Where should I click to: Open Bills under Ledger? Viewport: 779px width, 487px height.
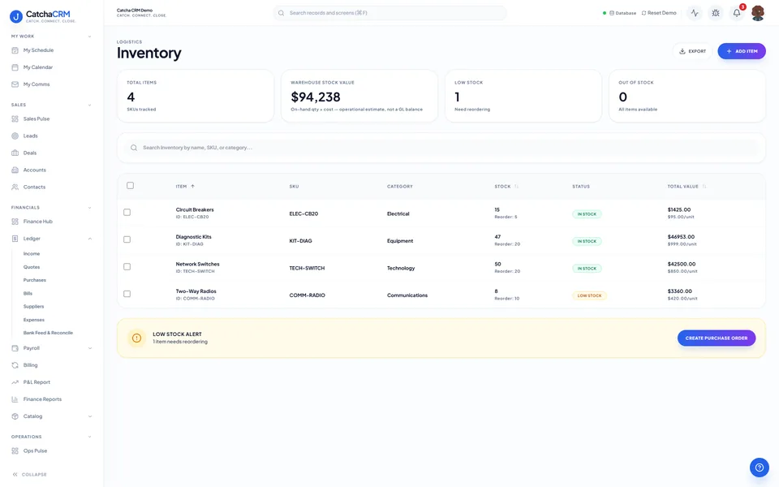tap(28, 294)
